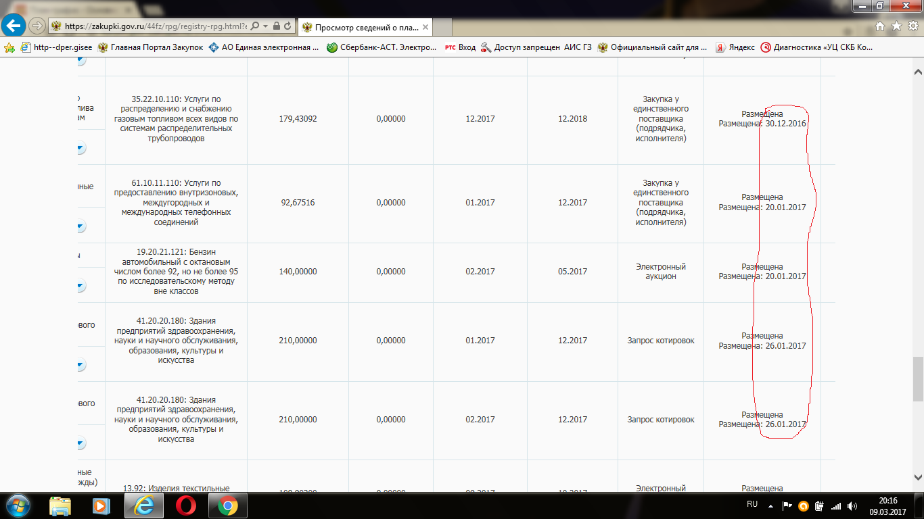
Task: Open the Favorites star in the top-right
Action: 896,26
